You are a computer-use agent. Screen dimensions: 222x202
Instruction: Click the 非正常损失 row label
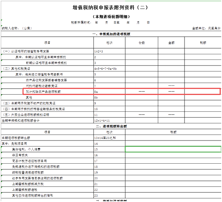click(x=20, y=155)
